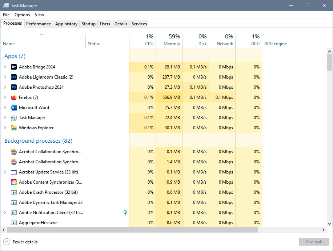Click the Firefox icon in the Apps list
This screenshot has height=251, width=333.
13,97
